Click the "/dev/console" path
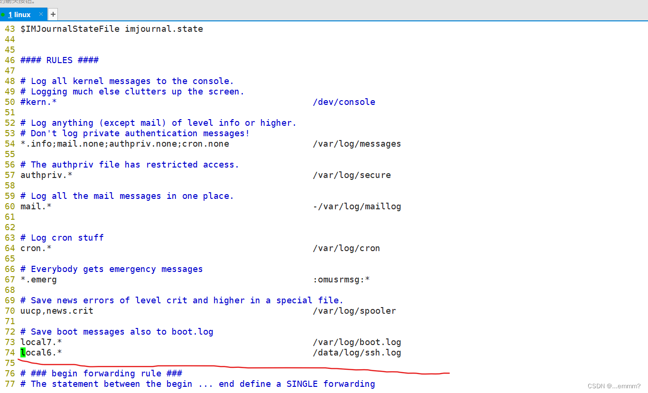Viewport: 648px width, 393px height. click(344, 102)
